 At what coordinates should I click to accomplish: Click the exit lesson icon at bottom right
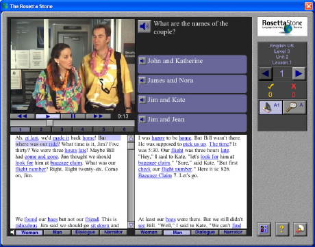click(300, 229)
